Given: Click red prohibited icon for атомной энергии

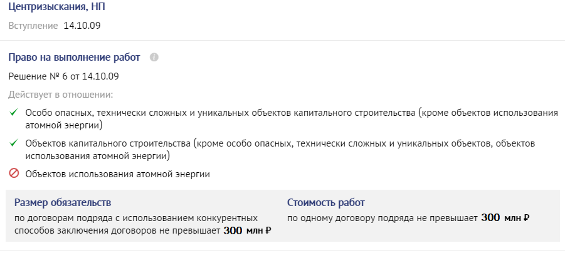Looking at the screenshot, I should click(x=14, y=174).
